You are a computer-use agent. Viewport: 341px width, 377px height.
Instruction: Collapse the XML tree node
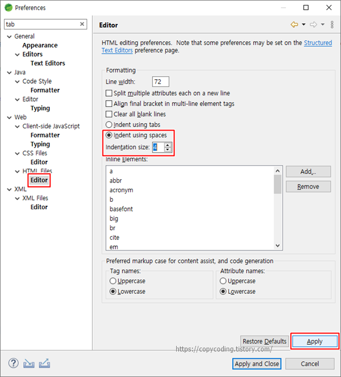pos(10,189)
